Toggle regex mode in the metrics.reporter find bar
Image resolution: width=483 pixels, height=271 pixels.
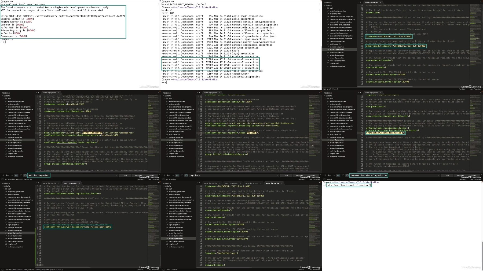tap(3, 175)
